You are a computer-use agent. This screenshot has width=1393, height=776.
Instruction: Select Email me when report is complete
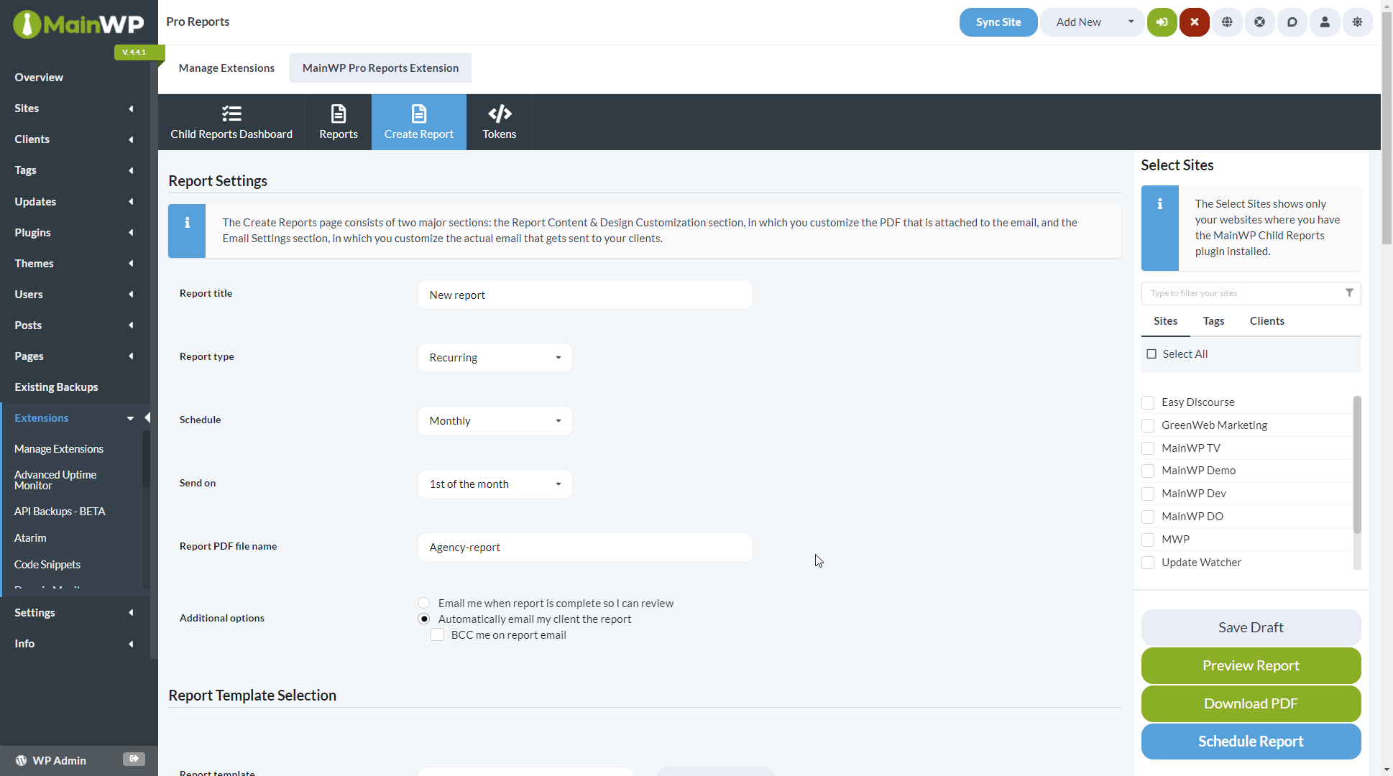[424, 604]
